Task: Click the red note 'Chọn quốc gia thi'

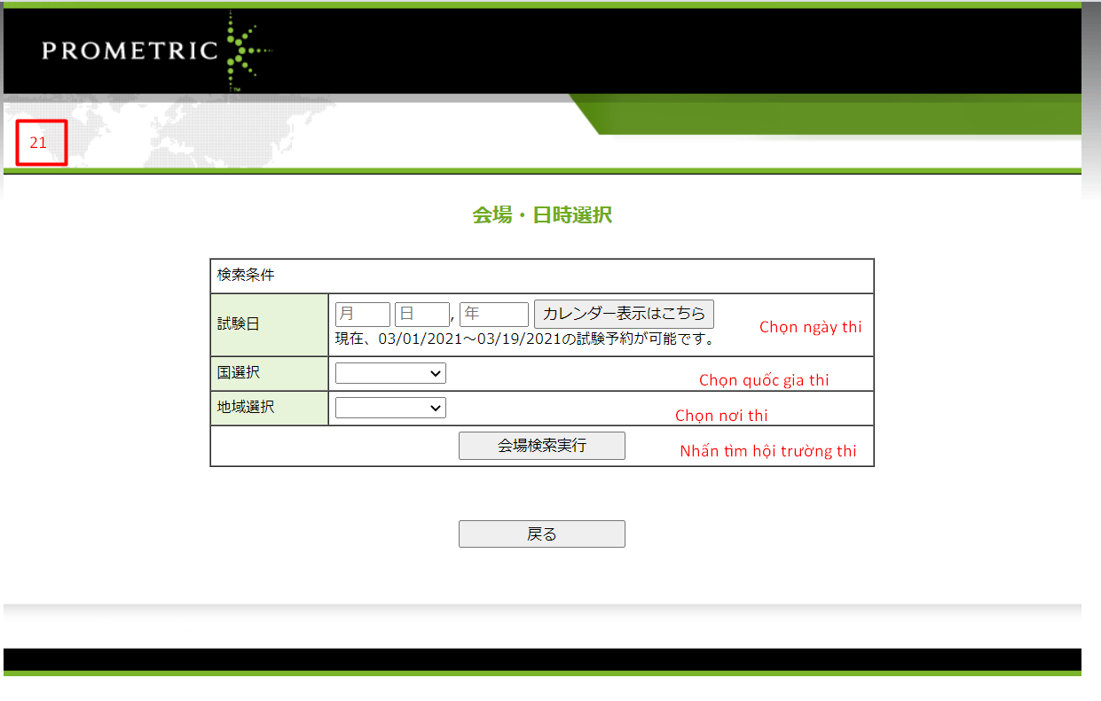Action: (x=764, y=380)
